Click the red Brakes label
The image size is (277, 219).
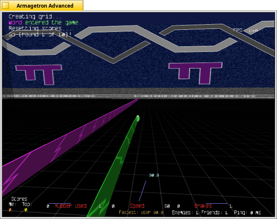pyautogui.click(x=203, y=206)
